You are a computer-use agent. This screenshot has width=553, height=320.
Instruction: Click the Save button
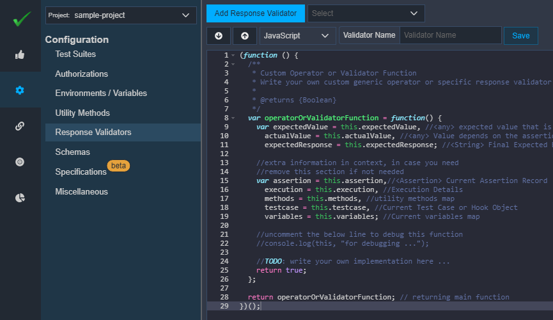pyautogui.click(x=520, y=36)
